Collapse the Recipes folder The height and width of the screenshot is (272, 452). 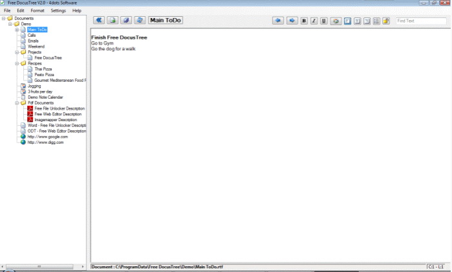pos(17,63)
